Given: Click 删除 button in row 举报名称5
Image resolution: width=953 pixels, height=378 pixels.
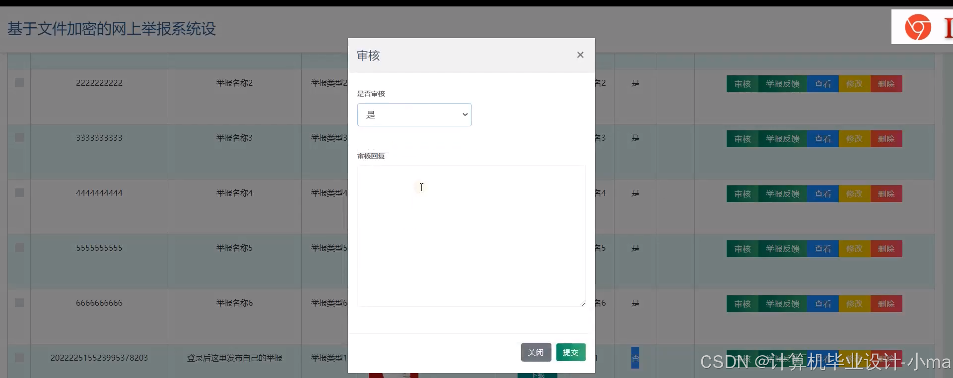Looking at the screenshot, I should click(886, 249).
